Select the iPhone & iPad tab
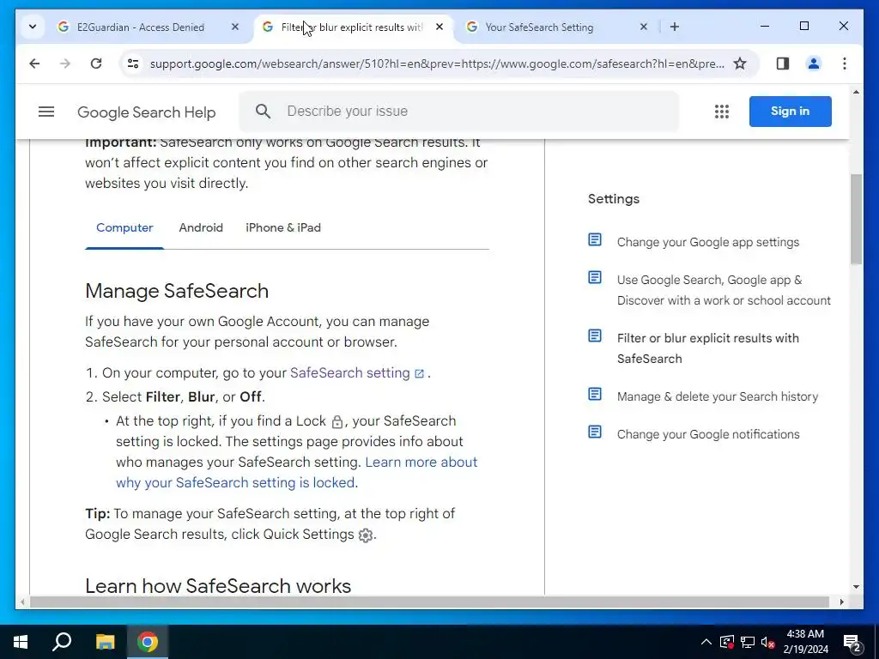879x659 pixels. tap(283, 227)
